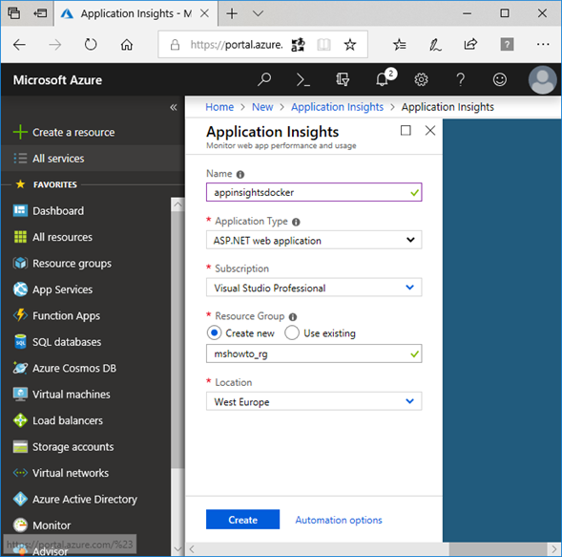This screenshot has height=557, width=562.
Task: Close the Application Insights blade
Action: click(x=430, y=130)
